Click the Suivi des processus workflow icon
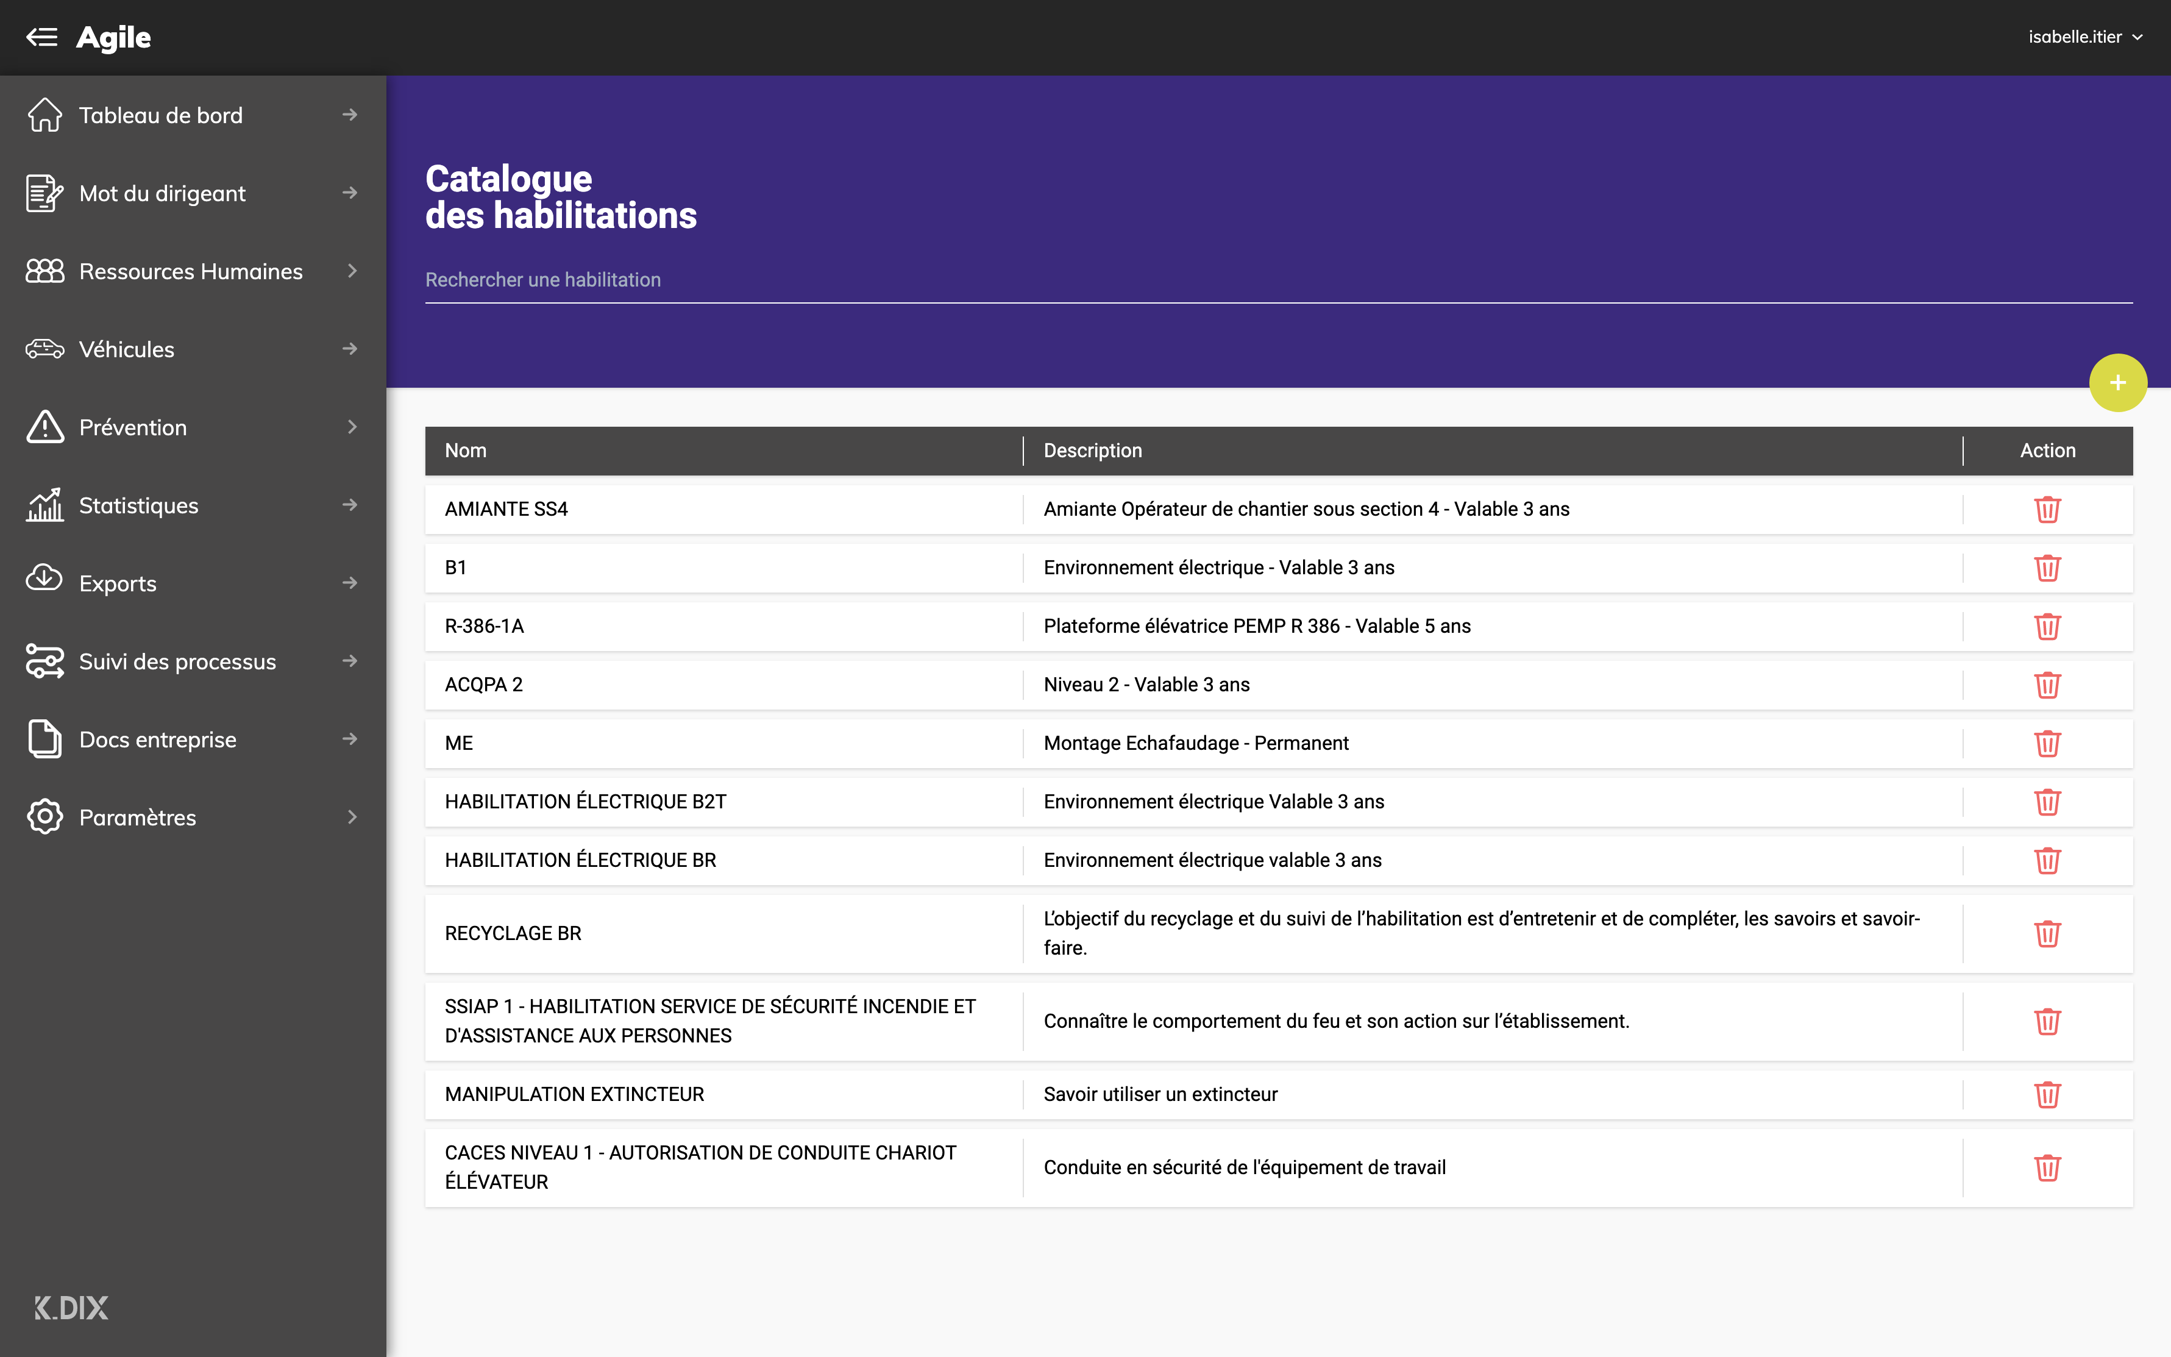Image resolution: width=2171 pixels, height=1357 pixels. coord(45,661)
